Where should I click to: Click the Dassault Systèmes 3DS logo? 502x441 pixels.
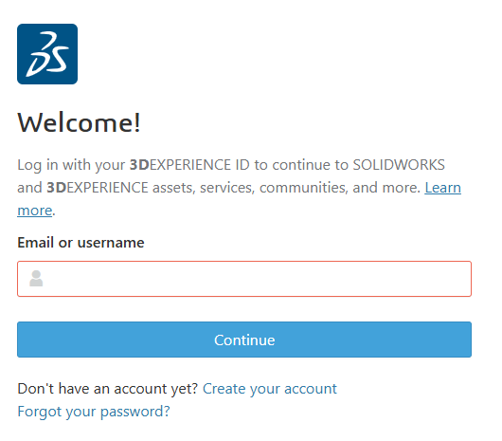47,54
